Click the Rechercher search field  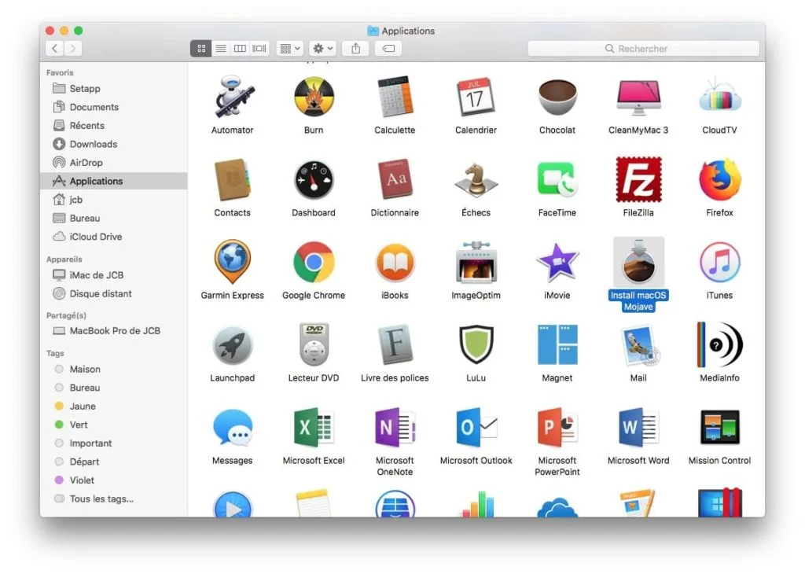[643, 49]
